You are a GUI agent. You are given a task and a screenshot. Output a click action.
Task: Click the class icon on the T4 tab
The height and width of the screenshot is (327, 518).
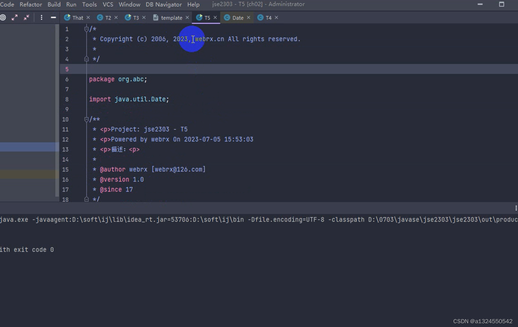pyautogui.click(x=260, y=17)
